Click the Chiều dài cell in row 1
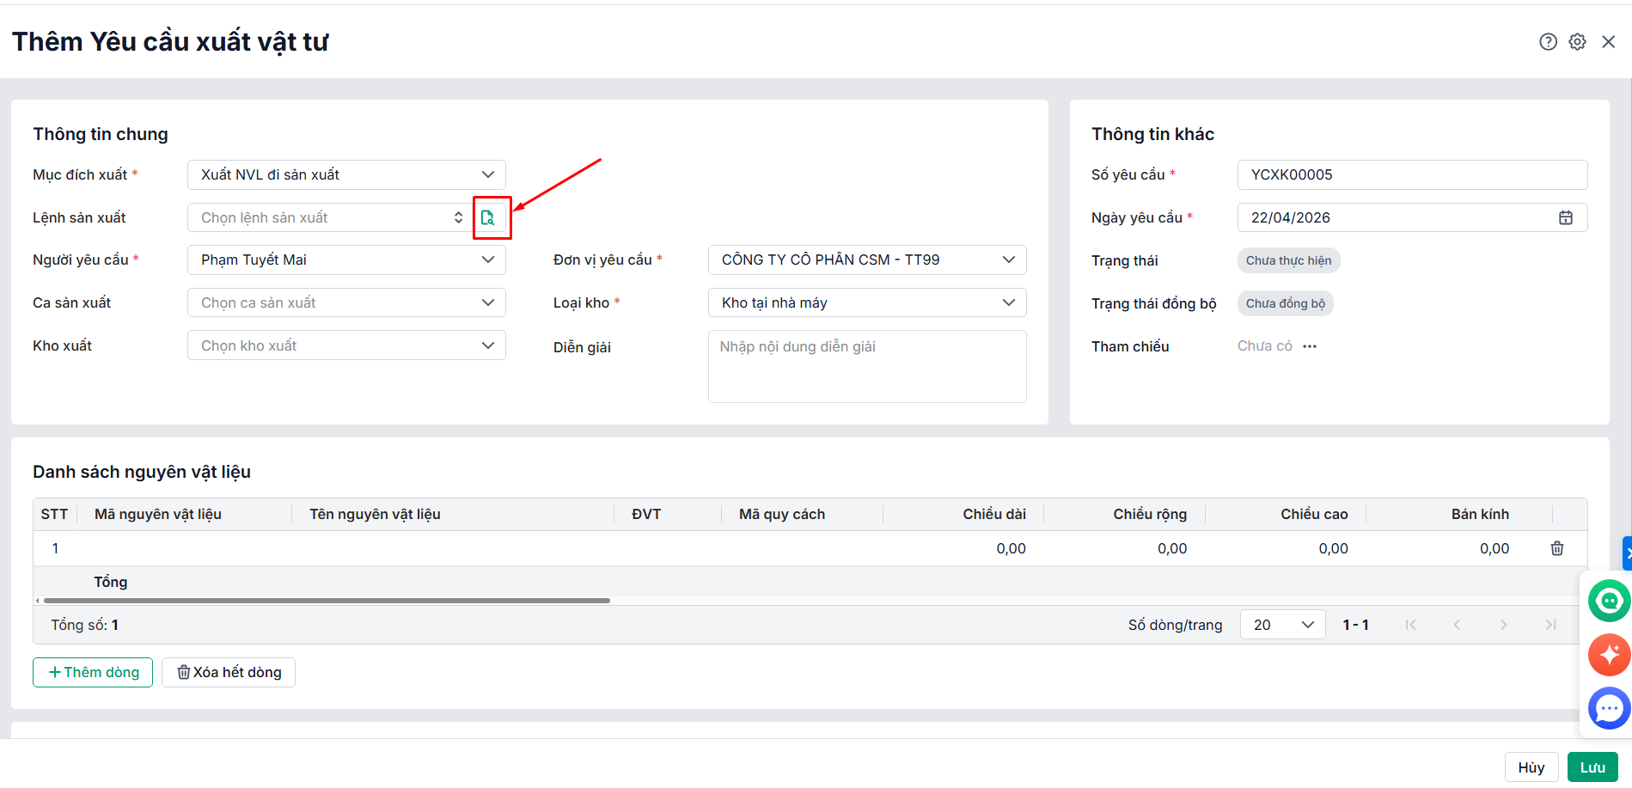This screenshot has height=788, width=1632. click(964, 548)
